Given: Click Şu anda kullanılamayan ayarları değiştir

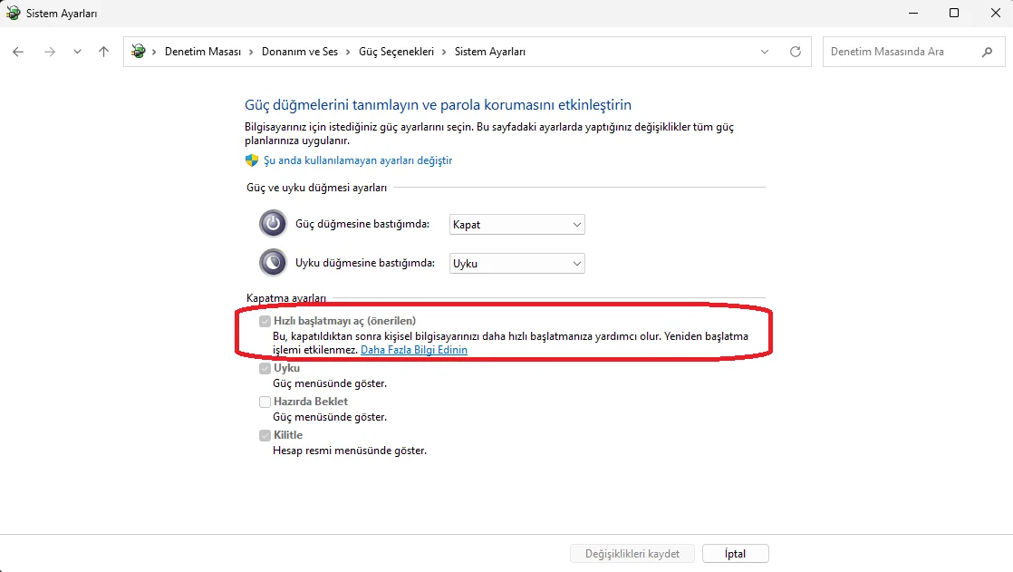Looking at the screenshot, I should coord(357,160).
